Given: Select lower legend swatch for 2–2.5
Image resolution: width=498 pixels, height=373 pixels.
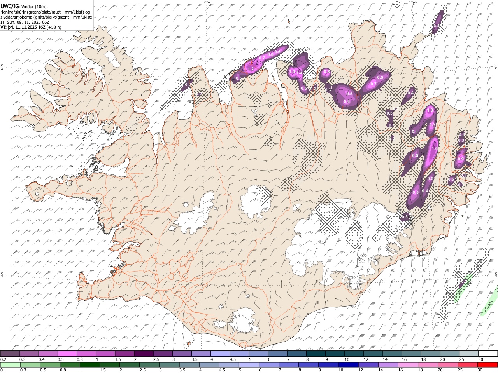Looking at the screenshot, I should click(x=130, y=364).
